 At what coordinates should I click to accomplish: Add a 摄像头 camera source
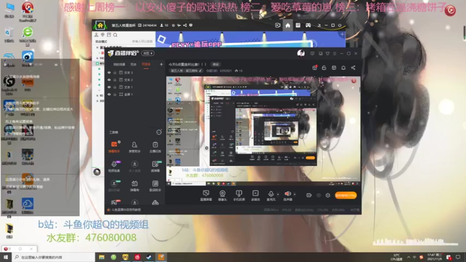pos(223,196)
